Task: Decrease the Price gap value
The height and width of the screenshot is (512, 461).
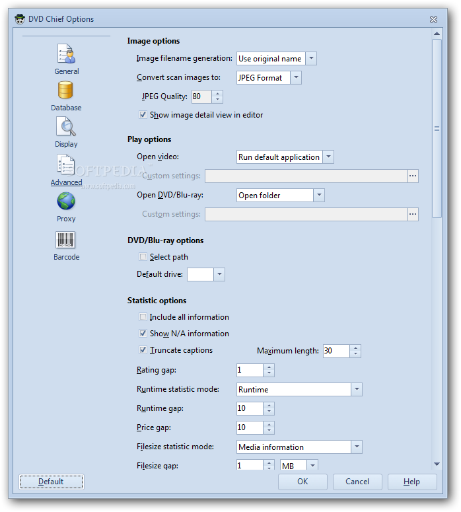Action: coord(269,430)
